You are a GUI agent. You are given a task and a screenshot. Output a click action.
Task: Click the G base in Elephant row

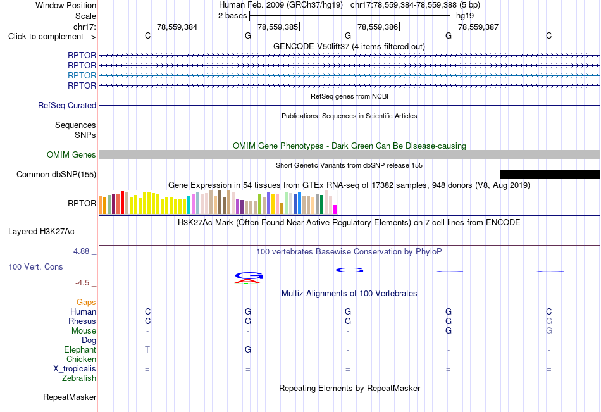tap(248, 349)
